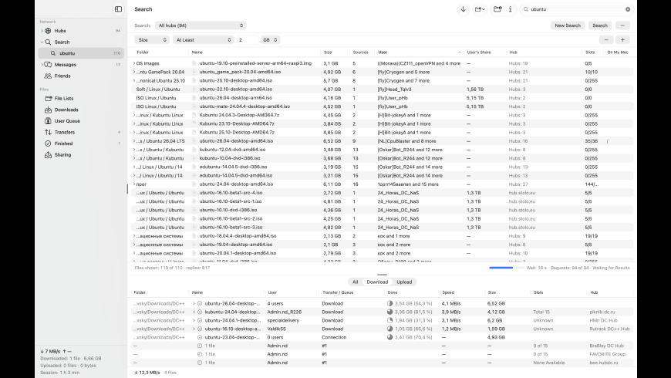Viewport: 671px width, 378px height.
Task: Sort results by Sources column
Action: click(x=360, y=52)
